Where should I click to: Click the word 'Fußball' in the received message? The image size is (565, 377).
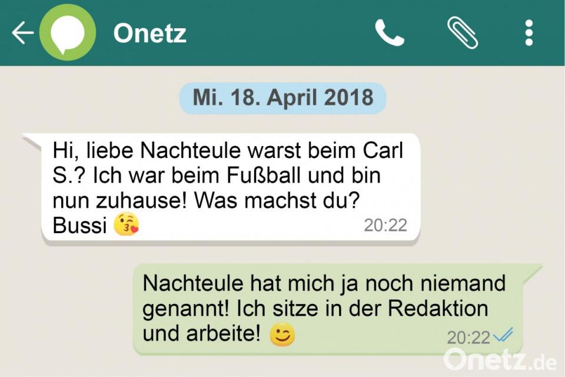click(264, 176)
